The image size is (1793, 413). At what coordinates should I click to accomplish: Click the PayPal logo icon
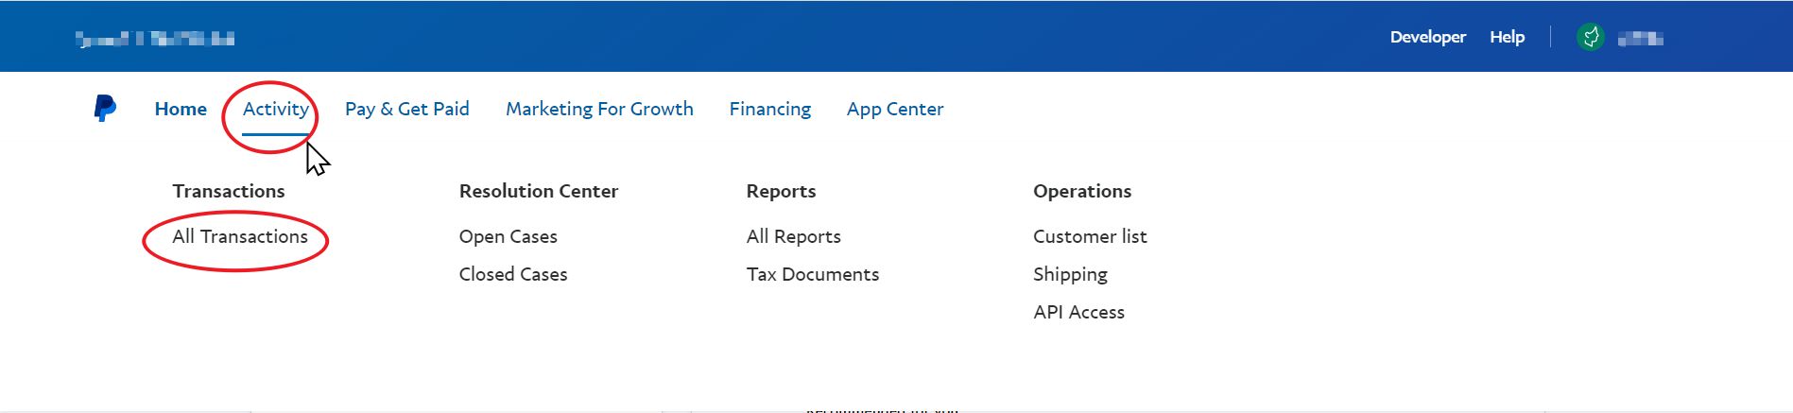coord(105,109)
